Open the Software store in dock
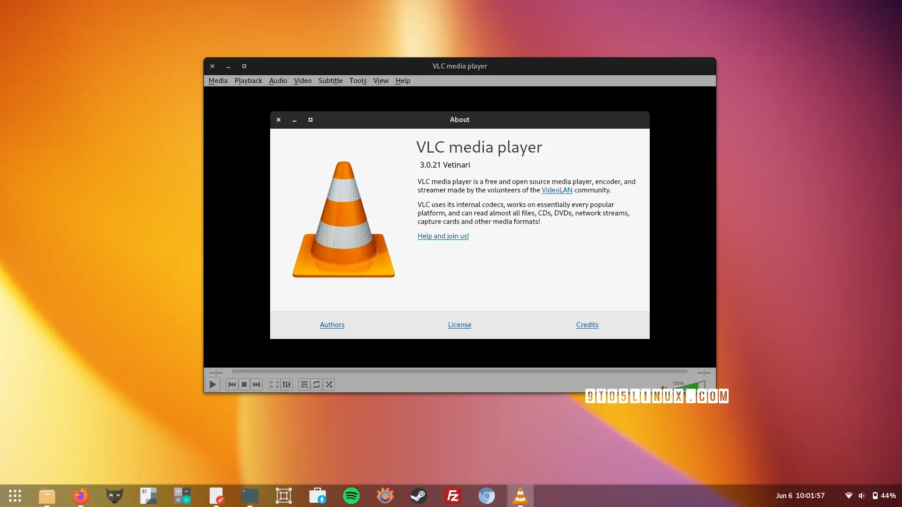The image size is (902, 507). click(x=318, y=496)
